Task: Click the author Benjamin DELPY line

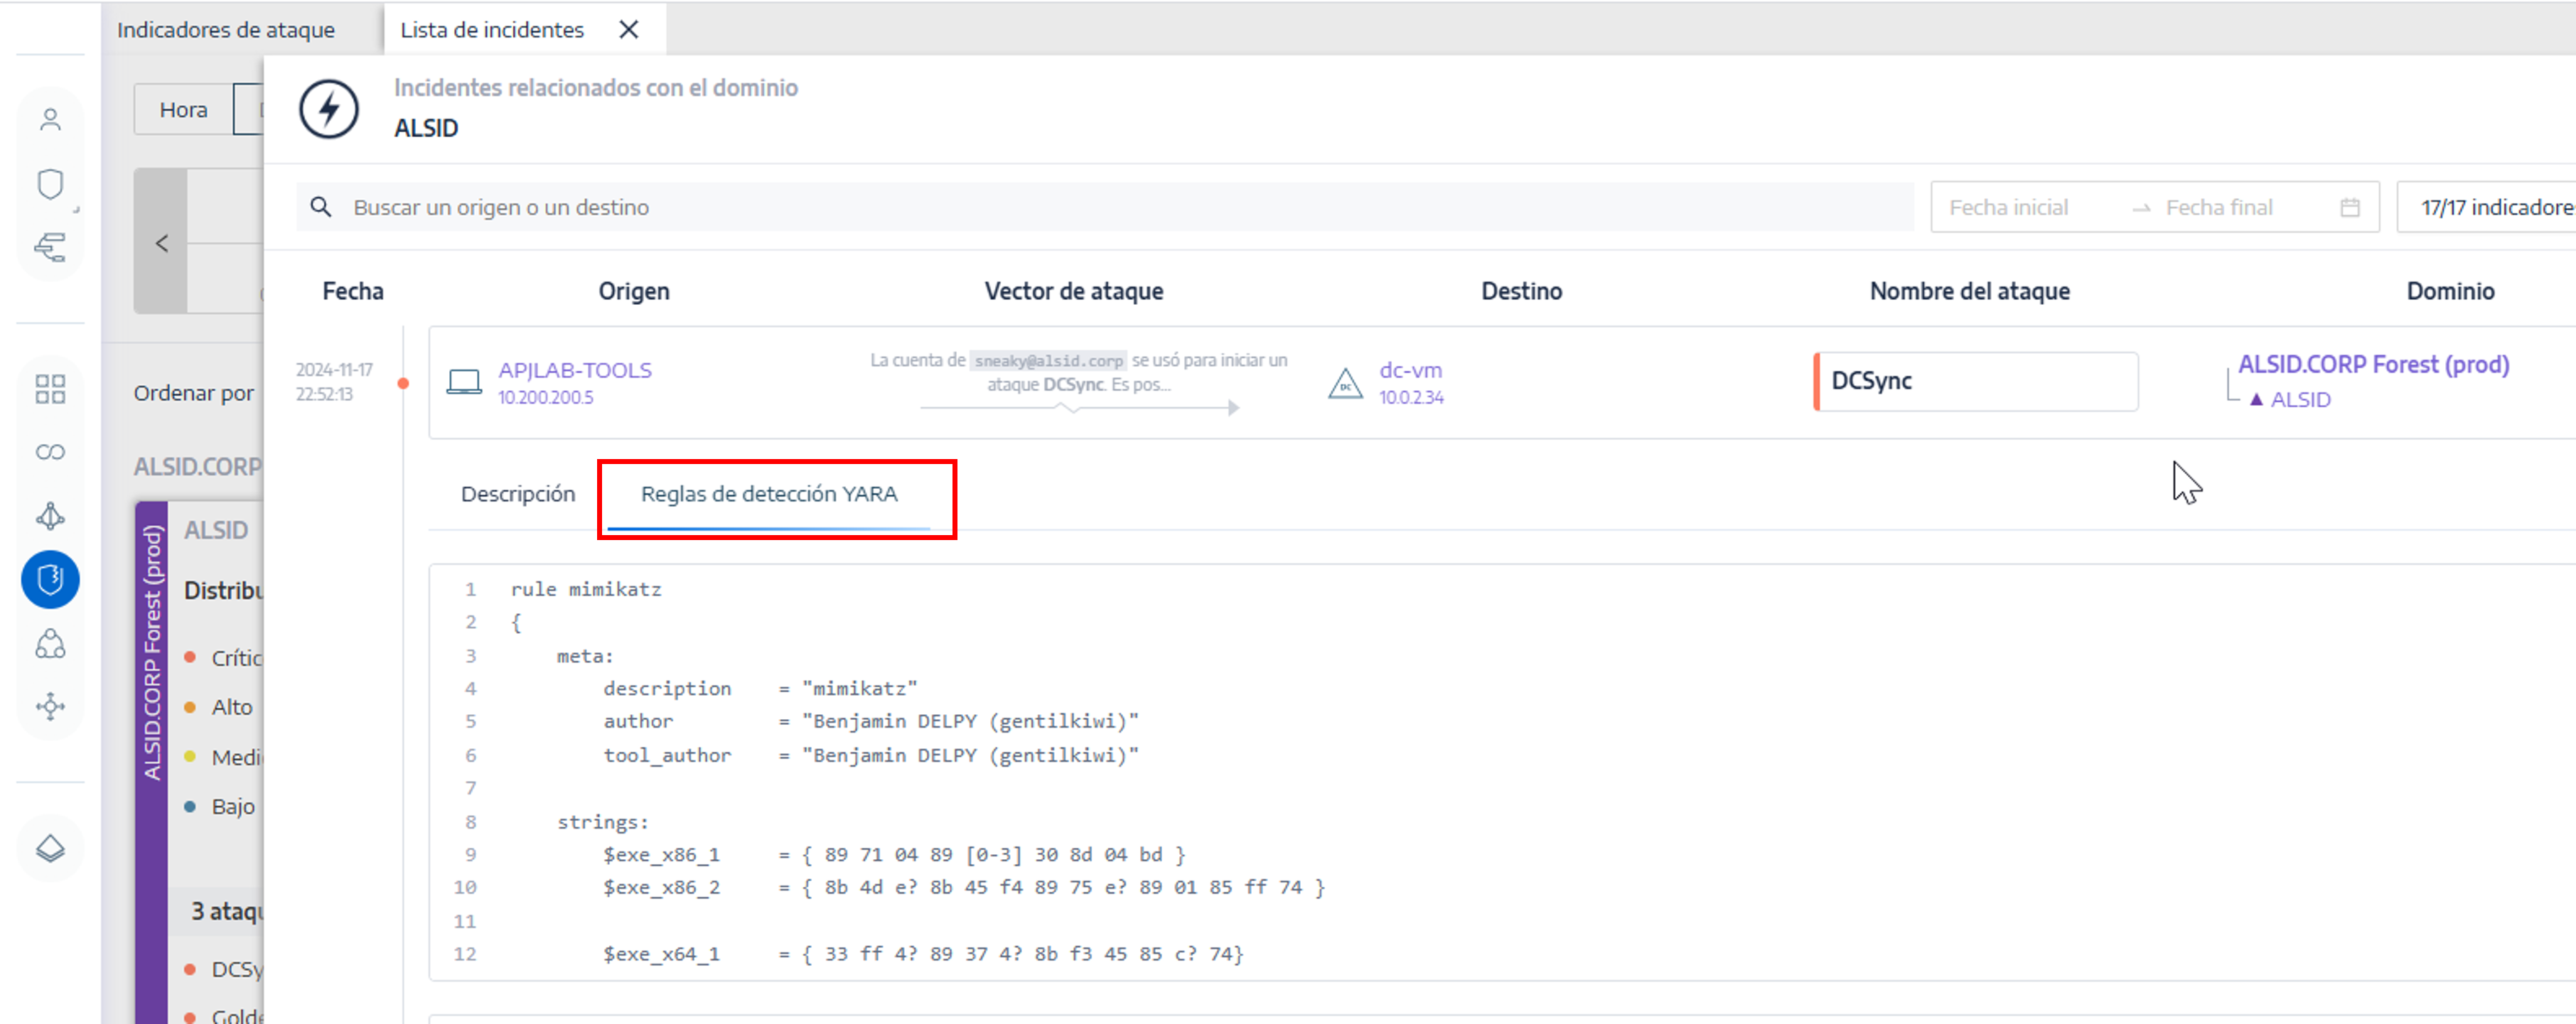Action: 871,722
